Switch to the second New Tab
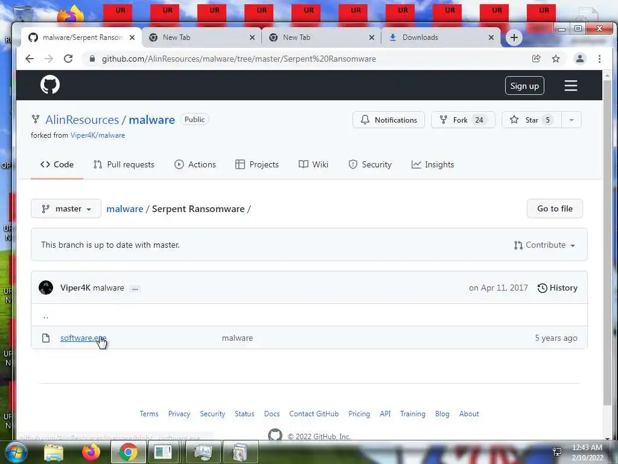Viewport: 618px width, 464px height. pyautogui.click(x=321, y=37)
